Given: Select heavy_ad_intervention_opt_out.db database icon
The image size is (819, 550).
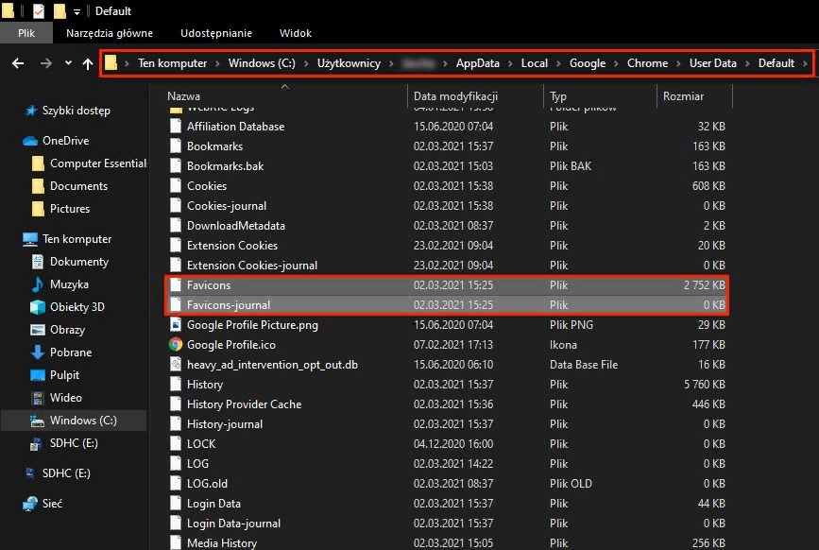Looking at the screenshot, I should tap(176, 365).
